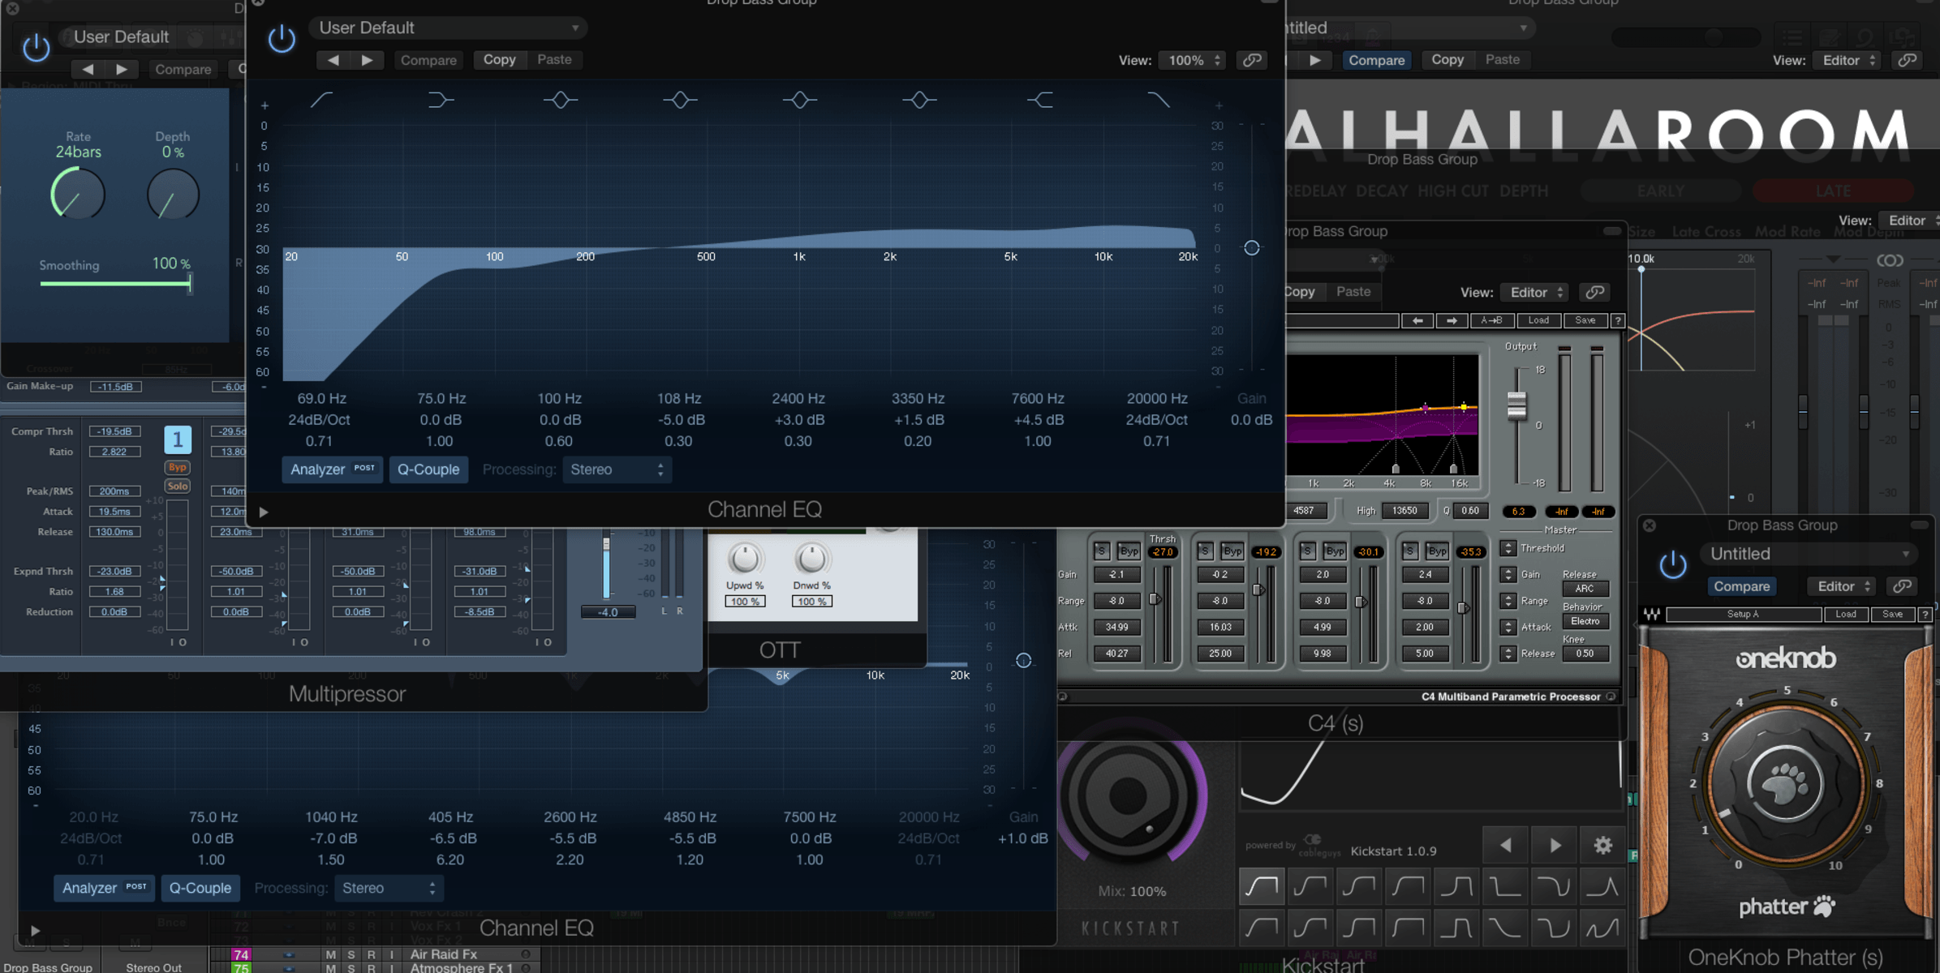Click the link icon in OneKnob Phatter header
The height and width of the screenshot is (973, 1940).
1903,586
